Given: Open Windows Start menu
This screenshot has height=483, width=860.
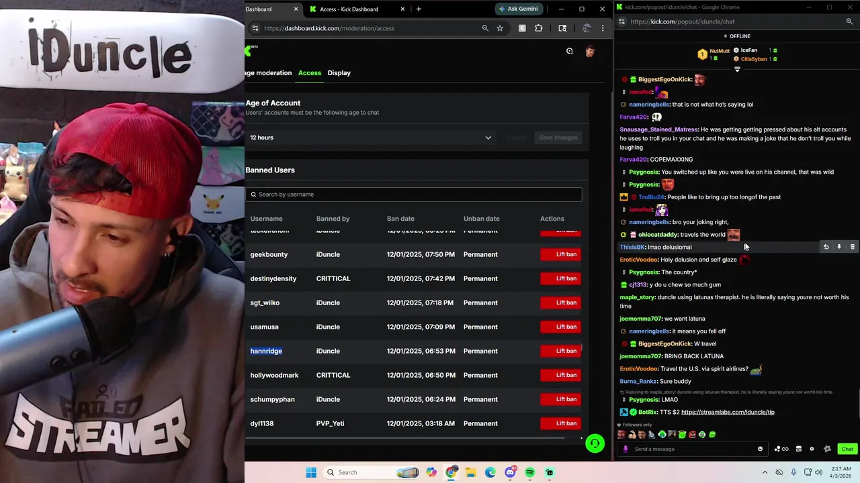Looking at the screenshot, I should click(x=311, y=472).
